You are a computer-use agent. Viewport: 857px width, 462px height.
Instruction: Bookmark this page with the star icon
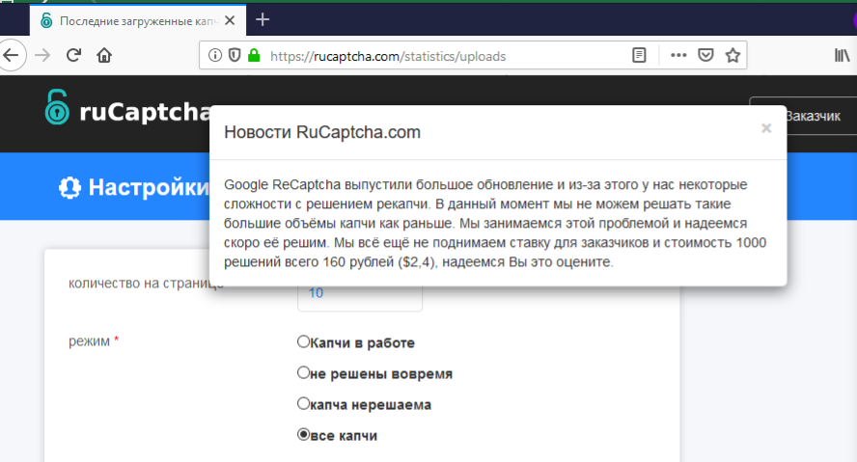click(733, 55)
